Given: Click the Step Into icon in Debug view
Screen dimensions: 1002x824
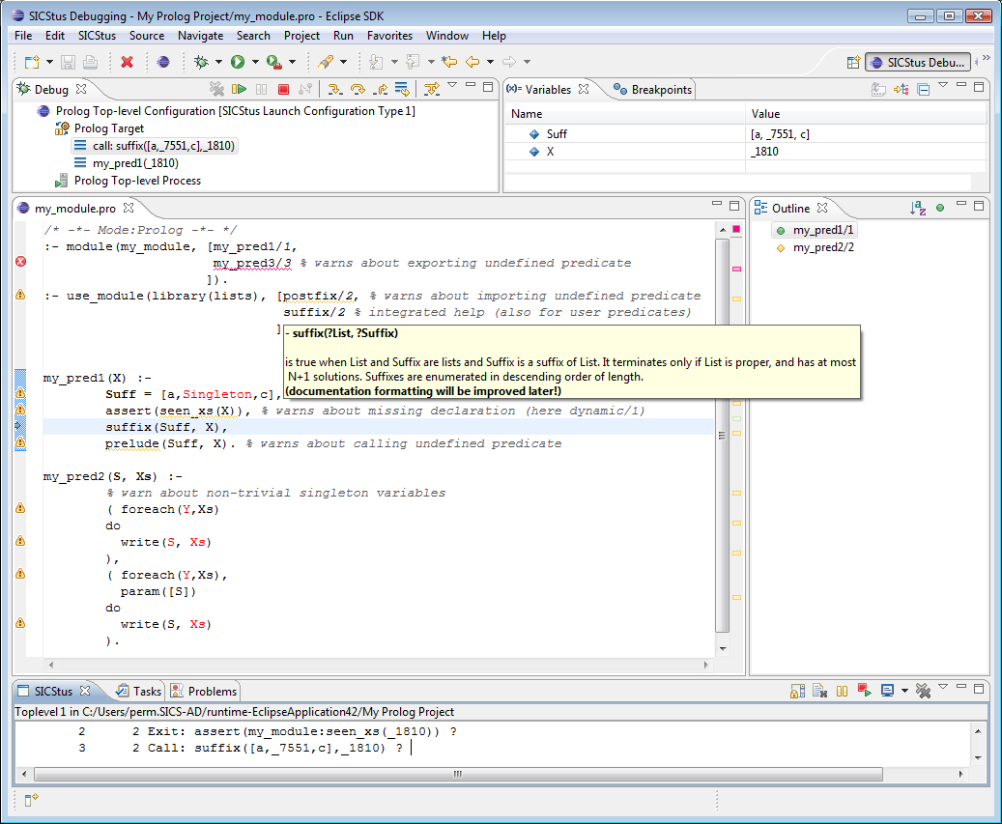Looking at the screenshot, I should (x=335, y=90).
